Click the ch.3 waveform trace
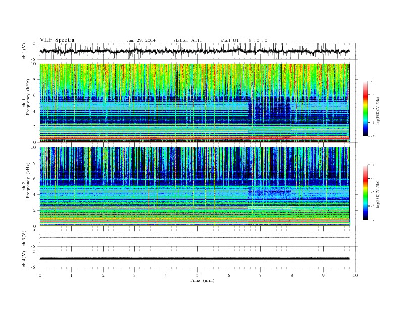Screen dimensions: 400x309 click(x=194, y=238)
